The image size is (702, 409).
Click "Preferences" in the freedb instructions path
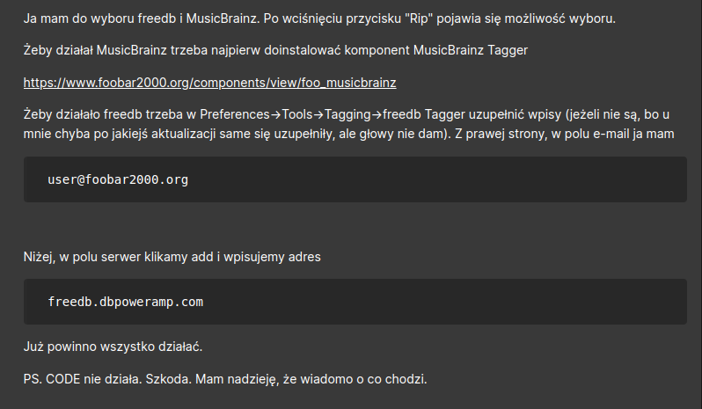click(235, 114)
